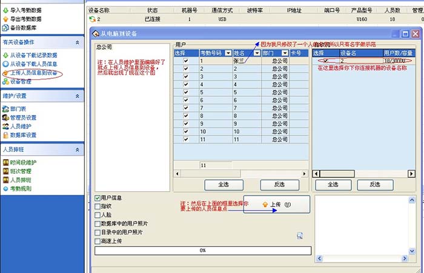Click 全选 under the user table
Screen dimensions: 424x273
tap(224, 185)
